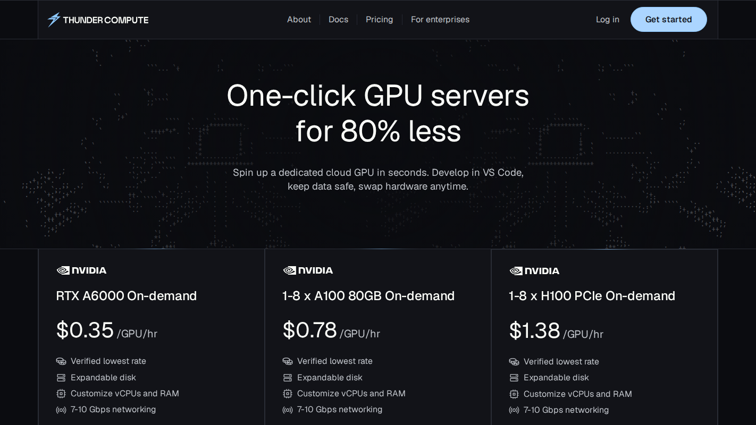Click the THUNDER COMPUTE brand name
Viewport: 756px width, 425px height.
tap(106, 20)
